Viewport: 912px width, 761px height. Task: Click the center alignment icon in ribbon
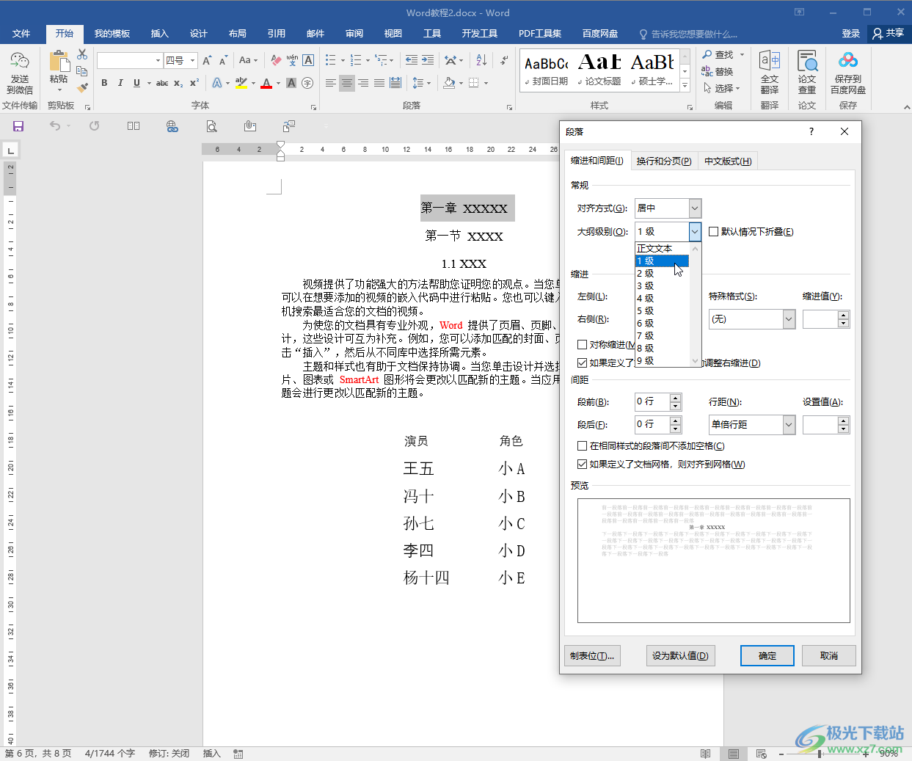347,83
